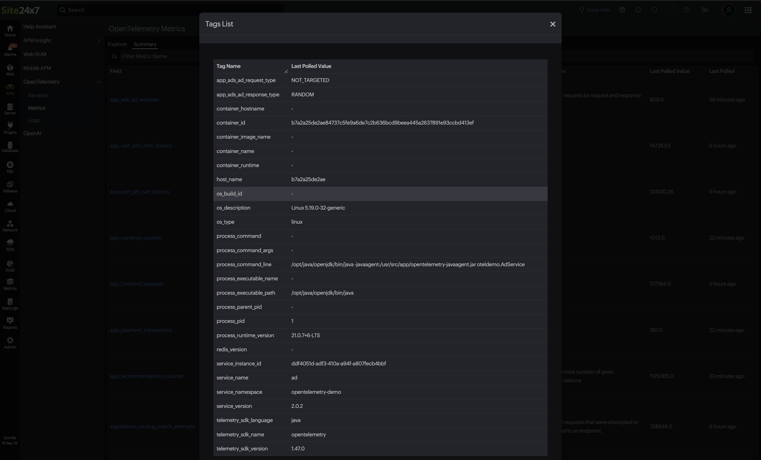Select the Summary tab
The image size is (761, 460).
pyautogui.click(x=145, y=44)
